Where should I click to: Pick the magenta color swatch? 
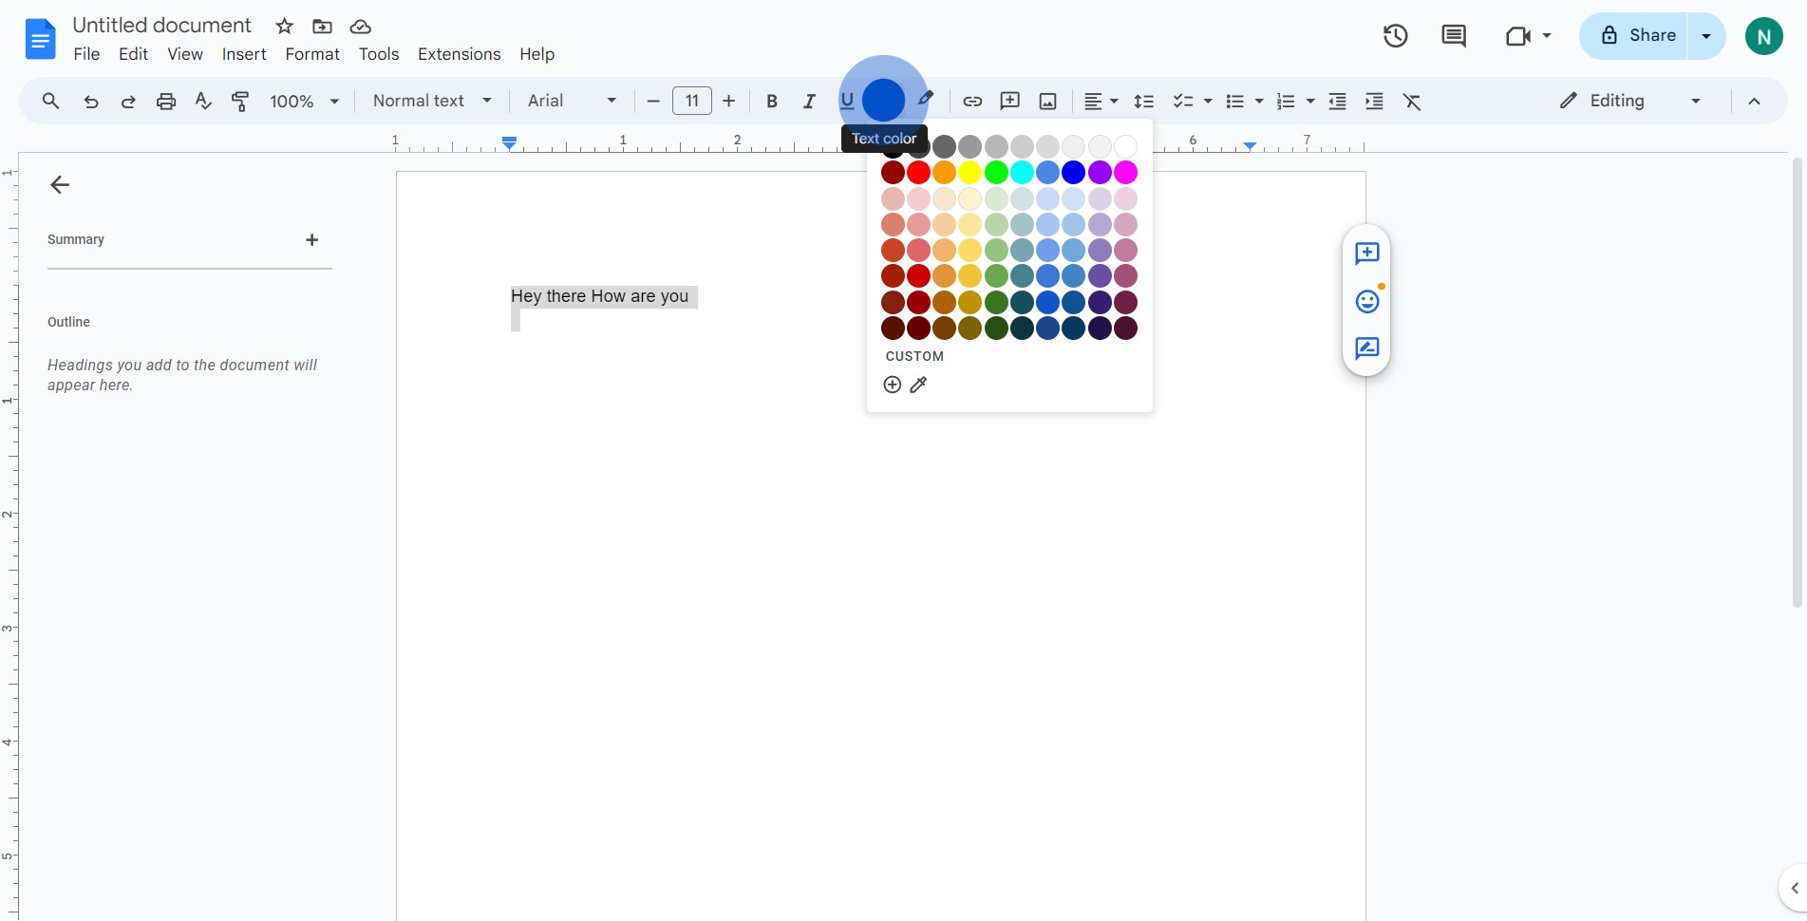tap(1125, 173)
